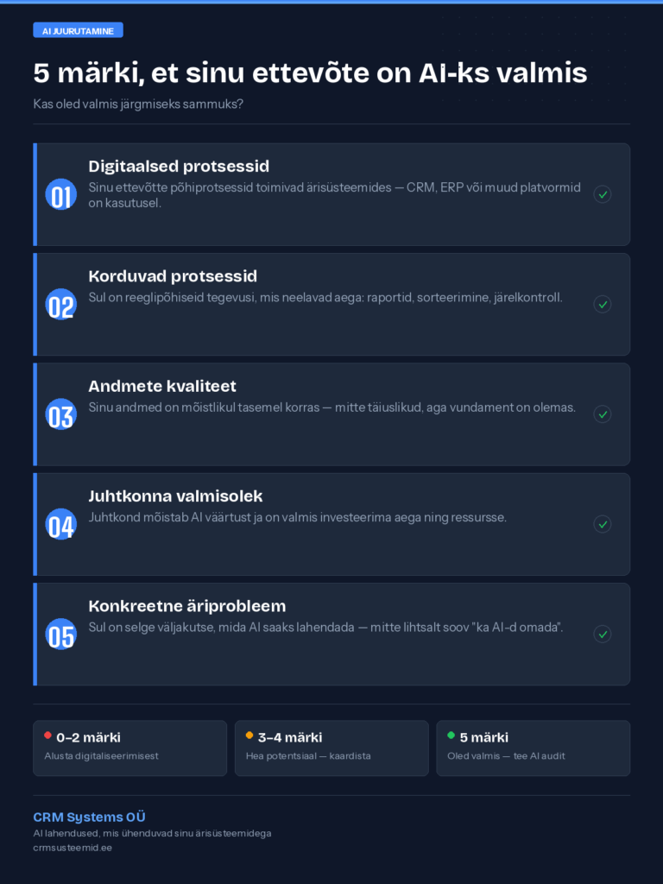663x884 pixels.
Task: Click the 05 number badge icon
Action: 60,634
